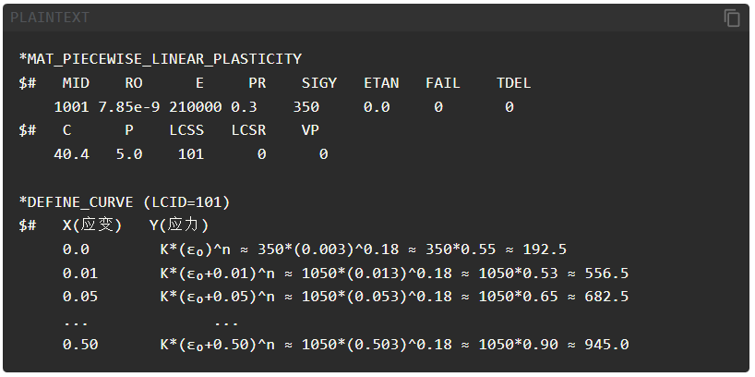The width and height of the screenshot is (755, 377).
Task: Click the *MAT_PIECEWISE_LINEAR_PLASTICITY keyword line
Action: coord(161,59)
